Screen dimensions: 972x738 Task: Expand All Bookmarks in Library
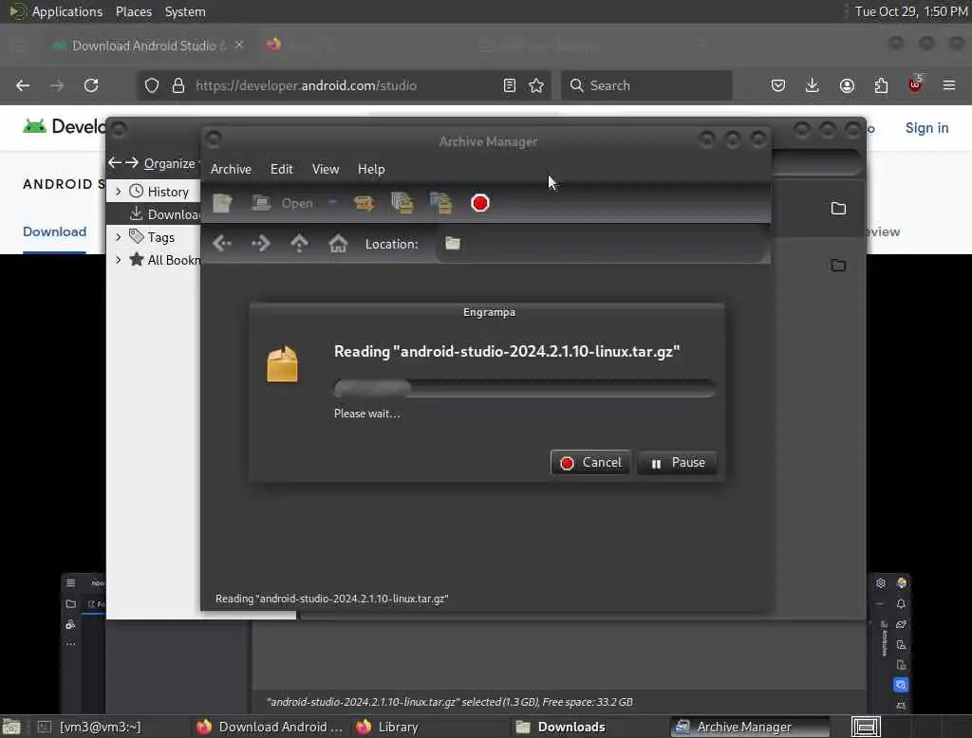(118, 260)
